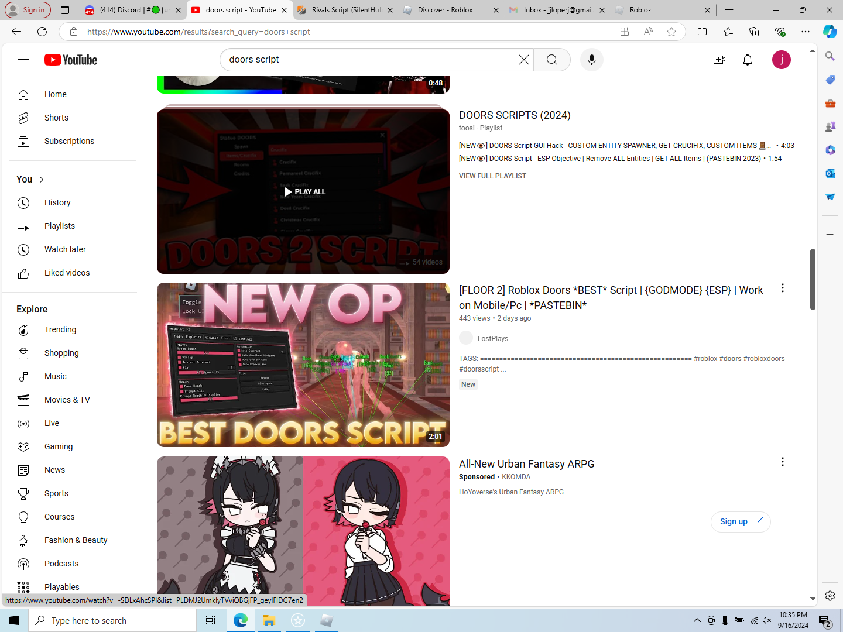Click VIEW FULL PLAYLIST link
The width and height of the screenshot is (843, 632).
(492, 176)
